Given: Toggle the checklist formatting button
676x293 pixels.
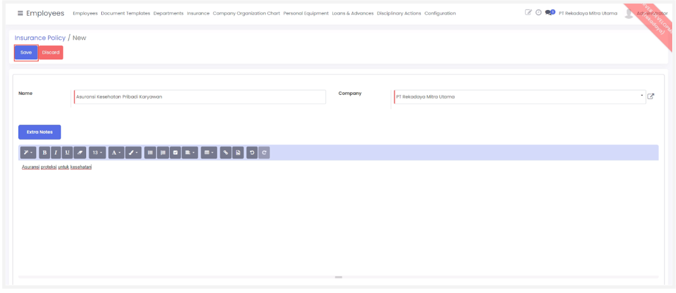Looking at the screenshot, I should (x=176, y=152).
